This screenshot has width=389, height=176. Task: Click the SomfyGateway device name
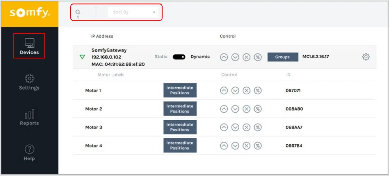point(109,50)
